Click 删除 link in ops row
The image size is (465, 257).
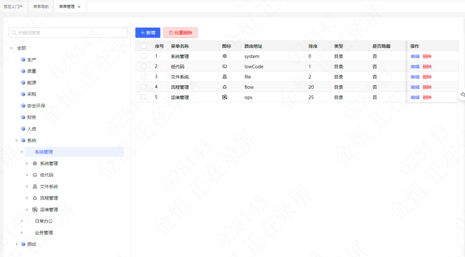[427, 97]
